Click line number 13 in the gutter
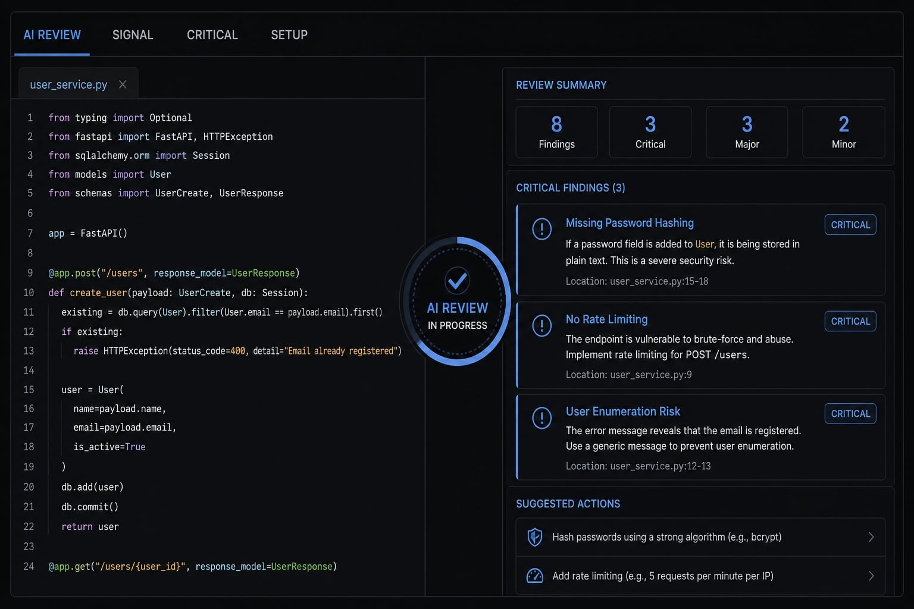The width and height of the screenshot is (914, 609). click(29, 351)
